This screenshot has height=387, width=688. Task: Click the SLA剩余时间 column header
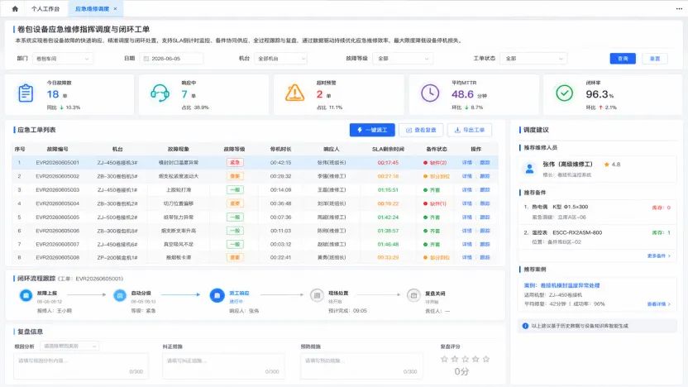pyautogui.click(x=388, y=149)
